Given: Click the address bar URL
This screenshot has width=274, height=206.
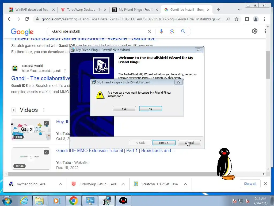Looking at the screenshot, I should [x=132, y=19].
